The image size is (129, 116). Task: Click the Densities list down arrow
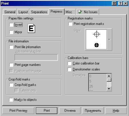tap(109, 89)
